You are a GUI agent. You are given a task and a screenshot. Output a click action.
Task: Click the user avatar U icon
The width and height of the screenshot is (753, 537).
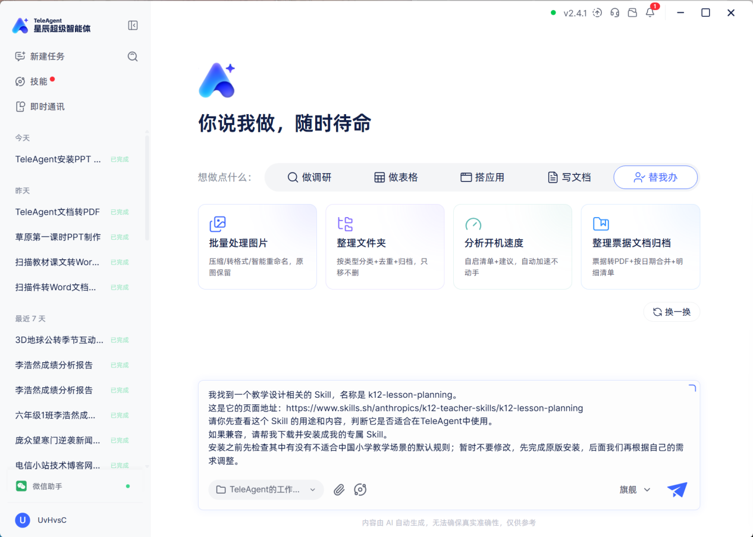23,520
